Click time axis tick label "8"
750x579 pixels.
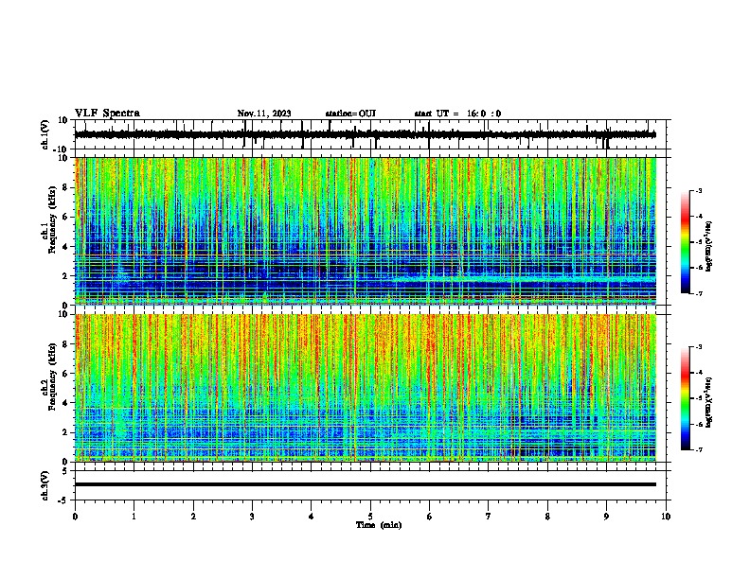[x=547, y=517]
